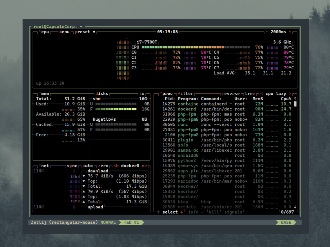Select the python3 process row

pyautogui.click(x=227, y=161)
